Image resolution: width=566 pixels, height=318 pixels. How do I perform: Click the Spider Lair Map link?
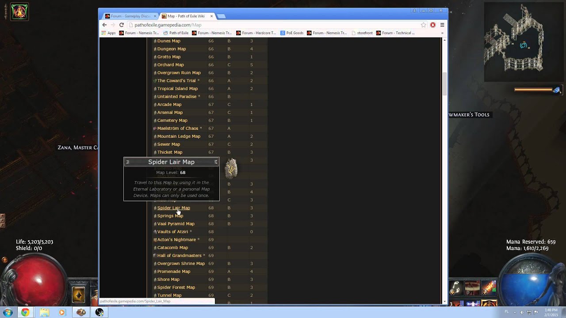click(173, 208)
